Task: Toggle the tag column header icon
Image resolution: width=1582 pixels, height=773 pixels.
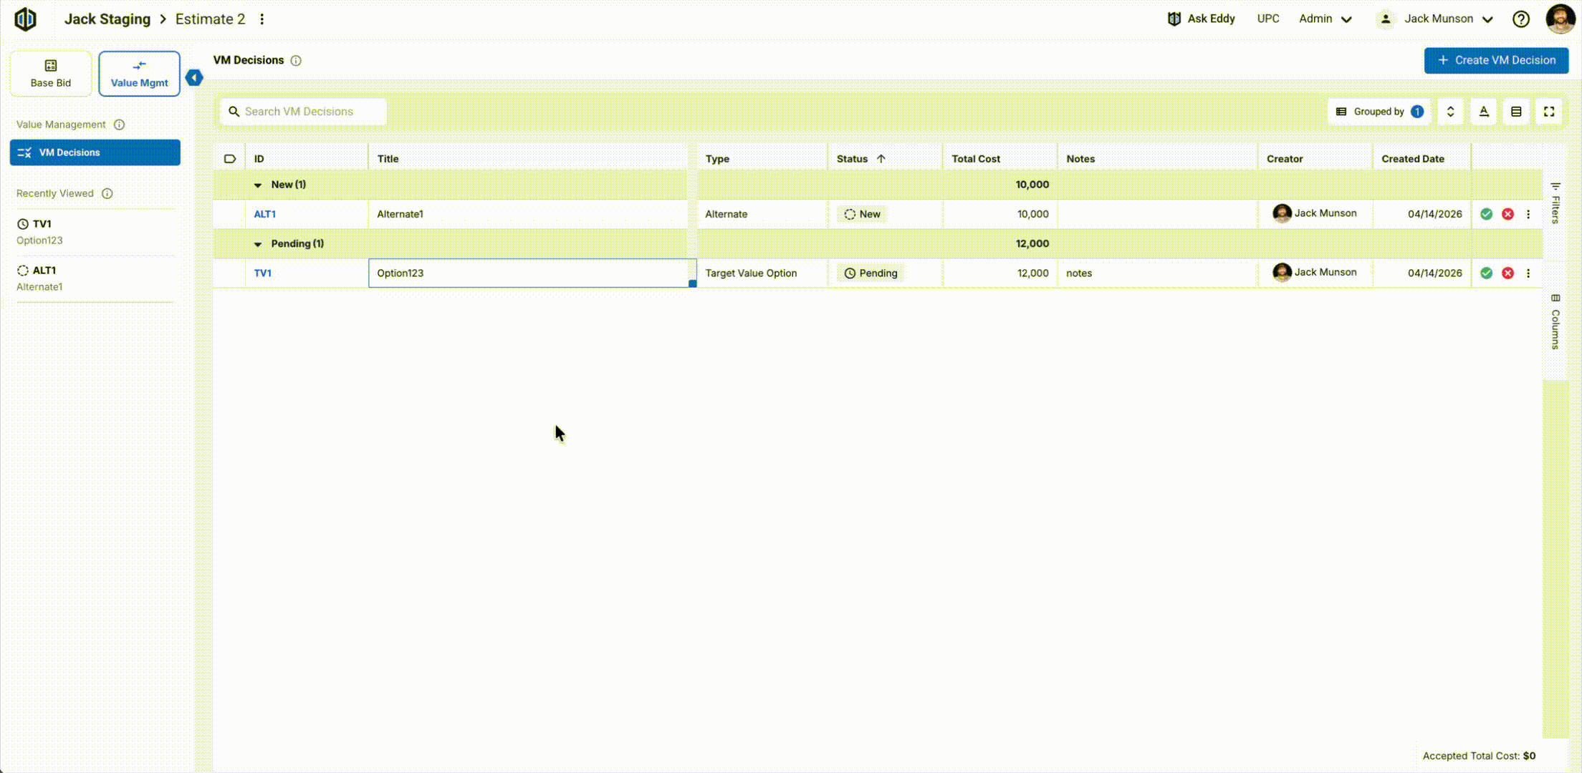Action: [230, 159]
